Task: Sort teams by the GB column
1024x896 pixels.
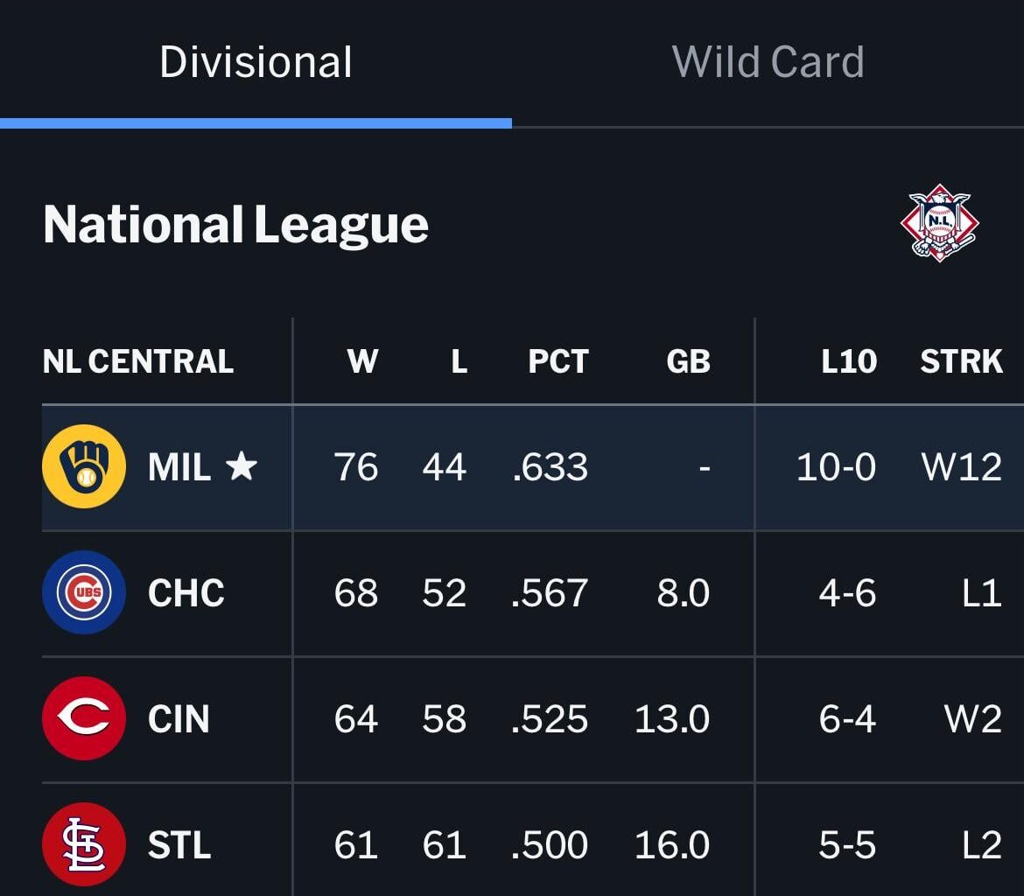Action: tap(688, 360)
